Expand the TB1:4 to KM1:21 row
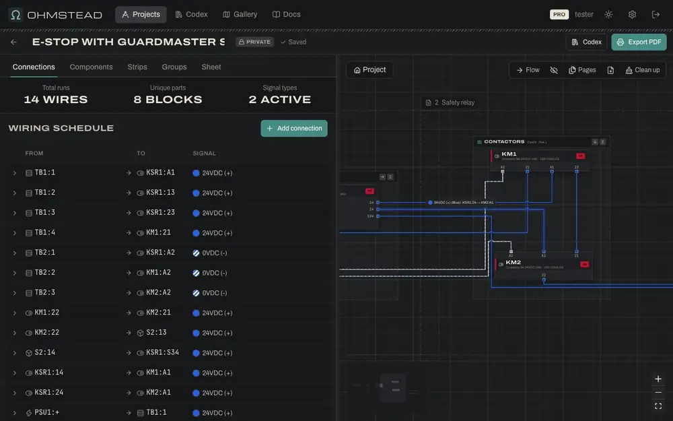Viewport: 673px width, 421px height. point(15,233)
